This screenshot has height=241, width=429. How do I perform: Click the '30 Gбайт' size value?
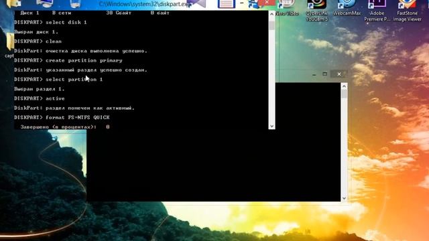coord(119,13)
